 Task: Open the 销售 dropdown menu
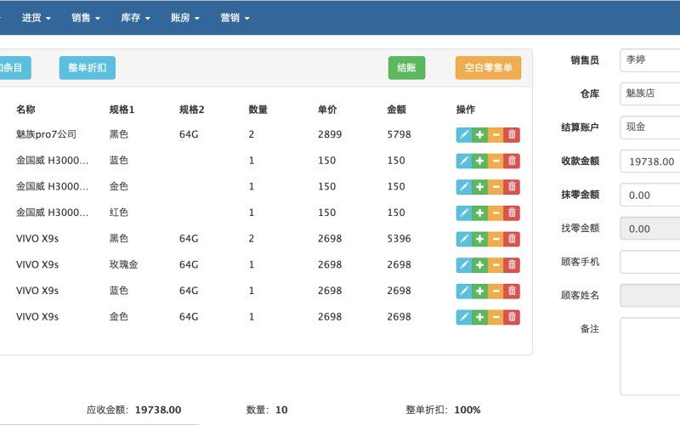point(86,18)
